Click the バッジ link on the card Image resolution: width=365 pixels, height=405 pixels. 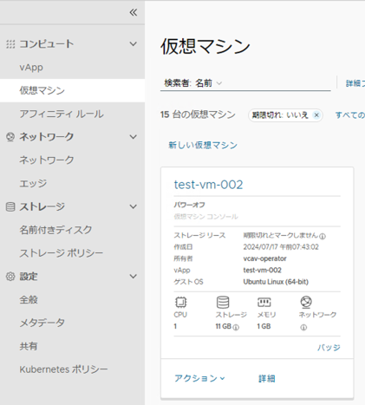329,348
